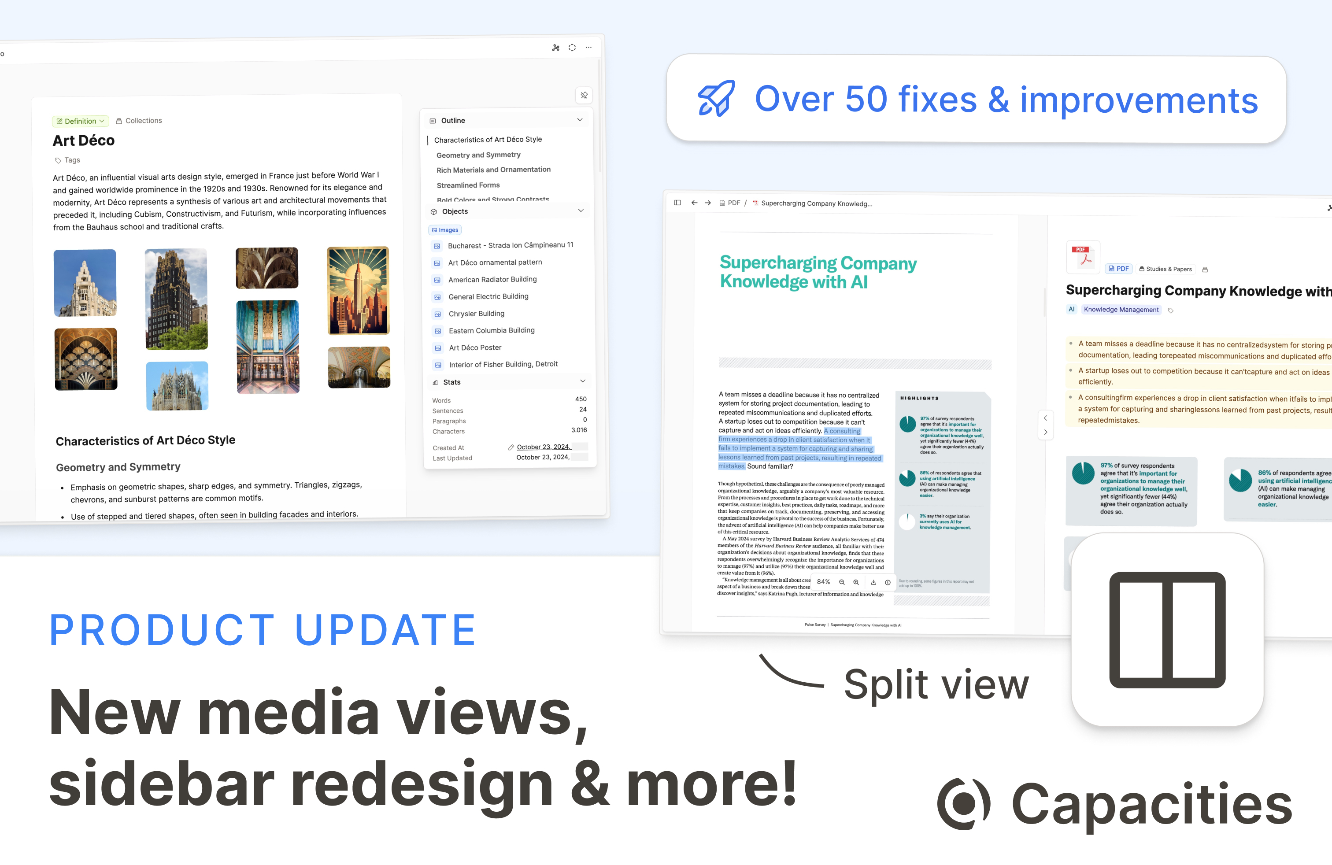Click the Images section icon
The width and height of the screenshot is (1332, 865).
point(436,230)
